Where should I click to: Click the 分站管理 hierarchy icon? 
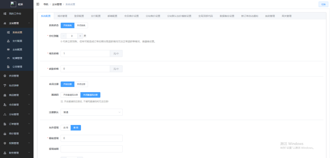point(5,114)
